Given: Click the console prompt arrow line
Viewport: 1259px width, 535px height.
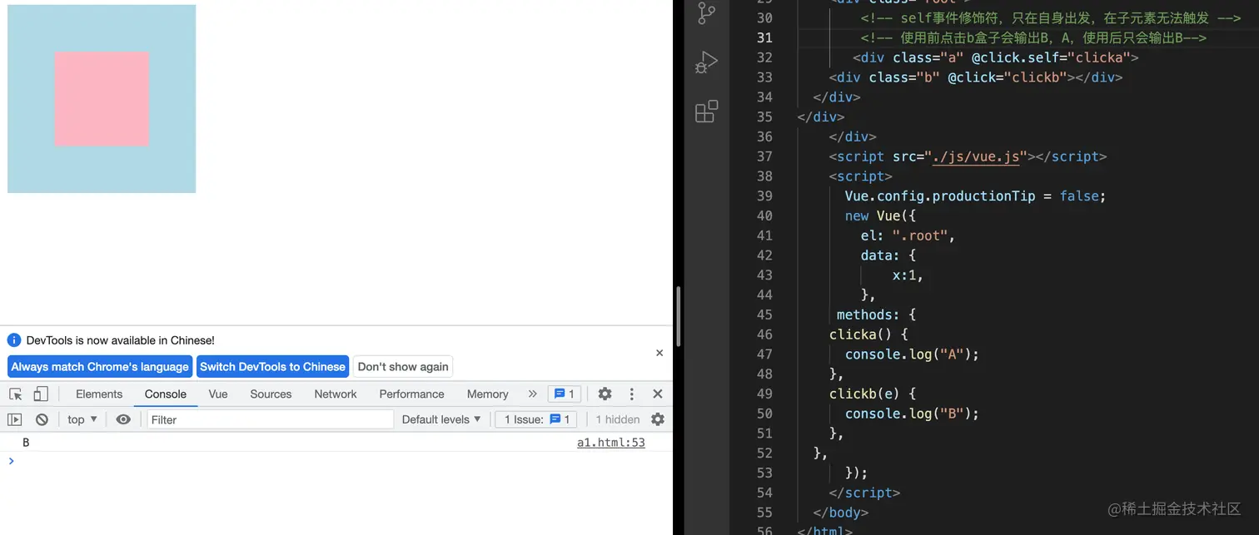Looking at the screenshot, I should tap(12, 461).
